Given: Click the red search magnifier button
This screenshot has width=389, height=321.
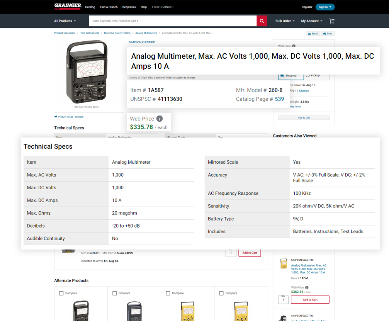Looking at the screenshot, I should click(x=262, y=21).
